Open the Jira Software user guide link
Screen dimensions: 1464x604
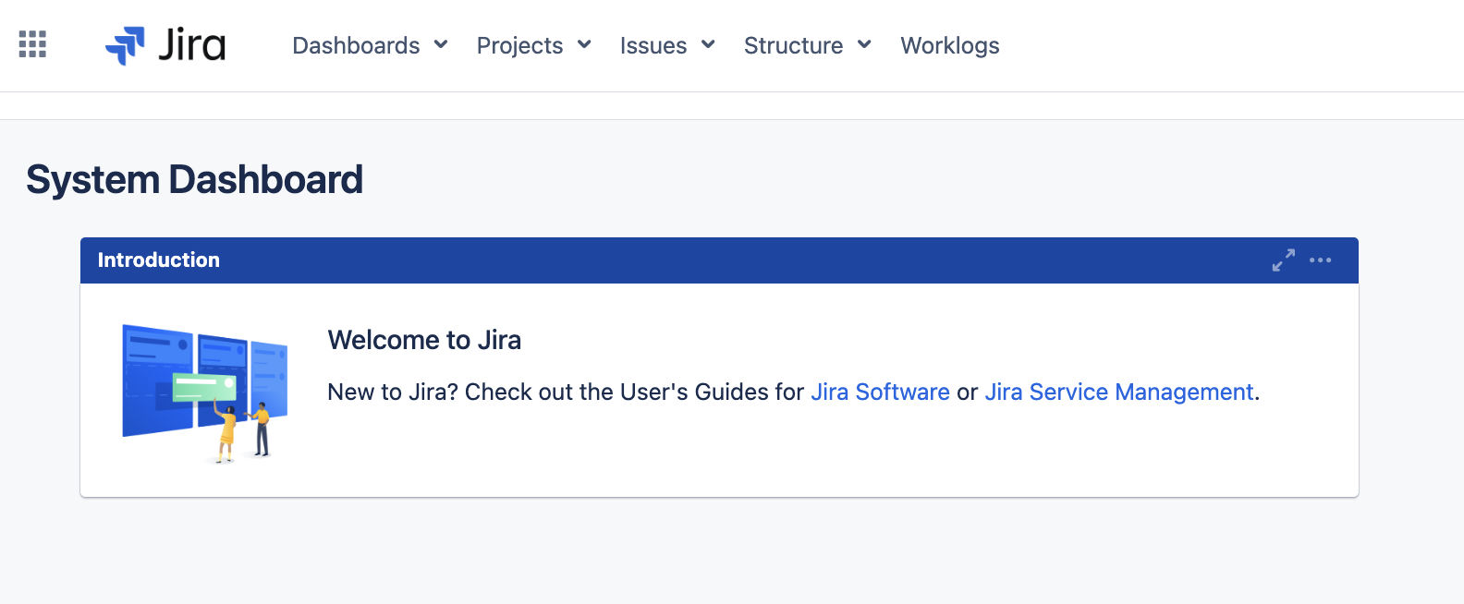880,392
